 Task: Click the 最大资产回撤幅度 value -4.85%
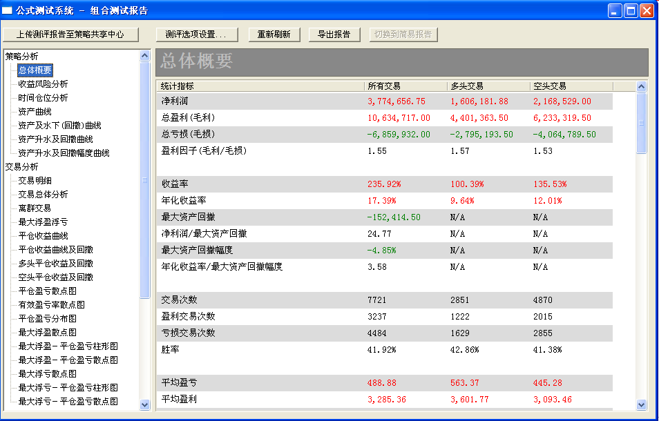(381, 250)
